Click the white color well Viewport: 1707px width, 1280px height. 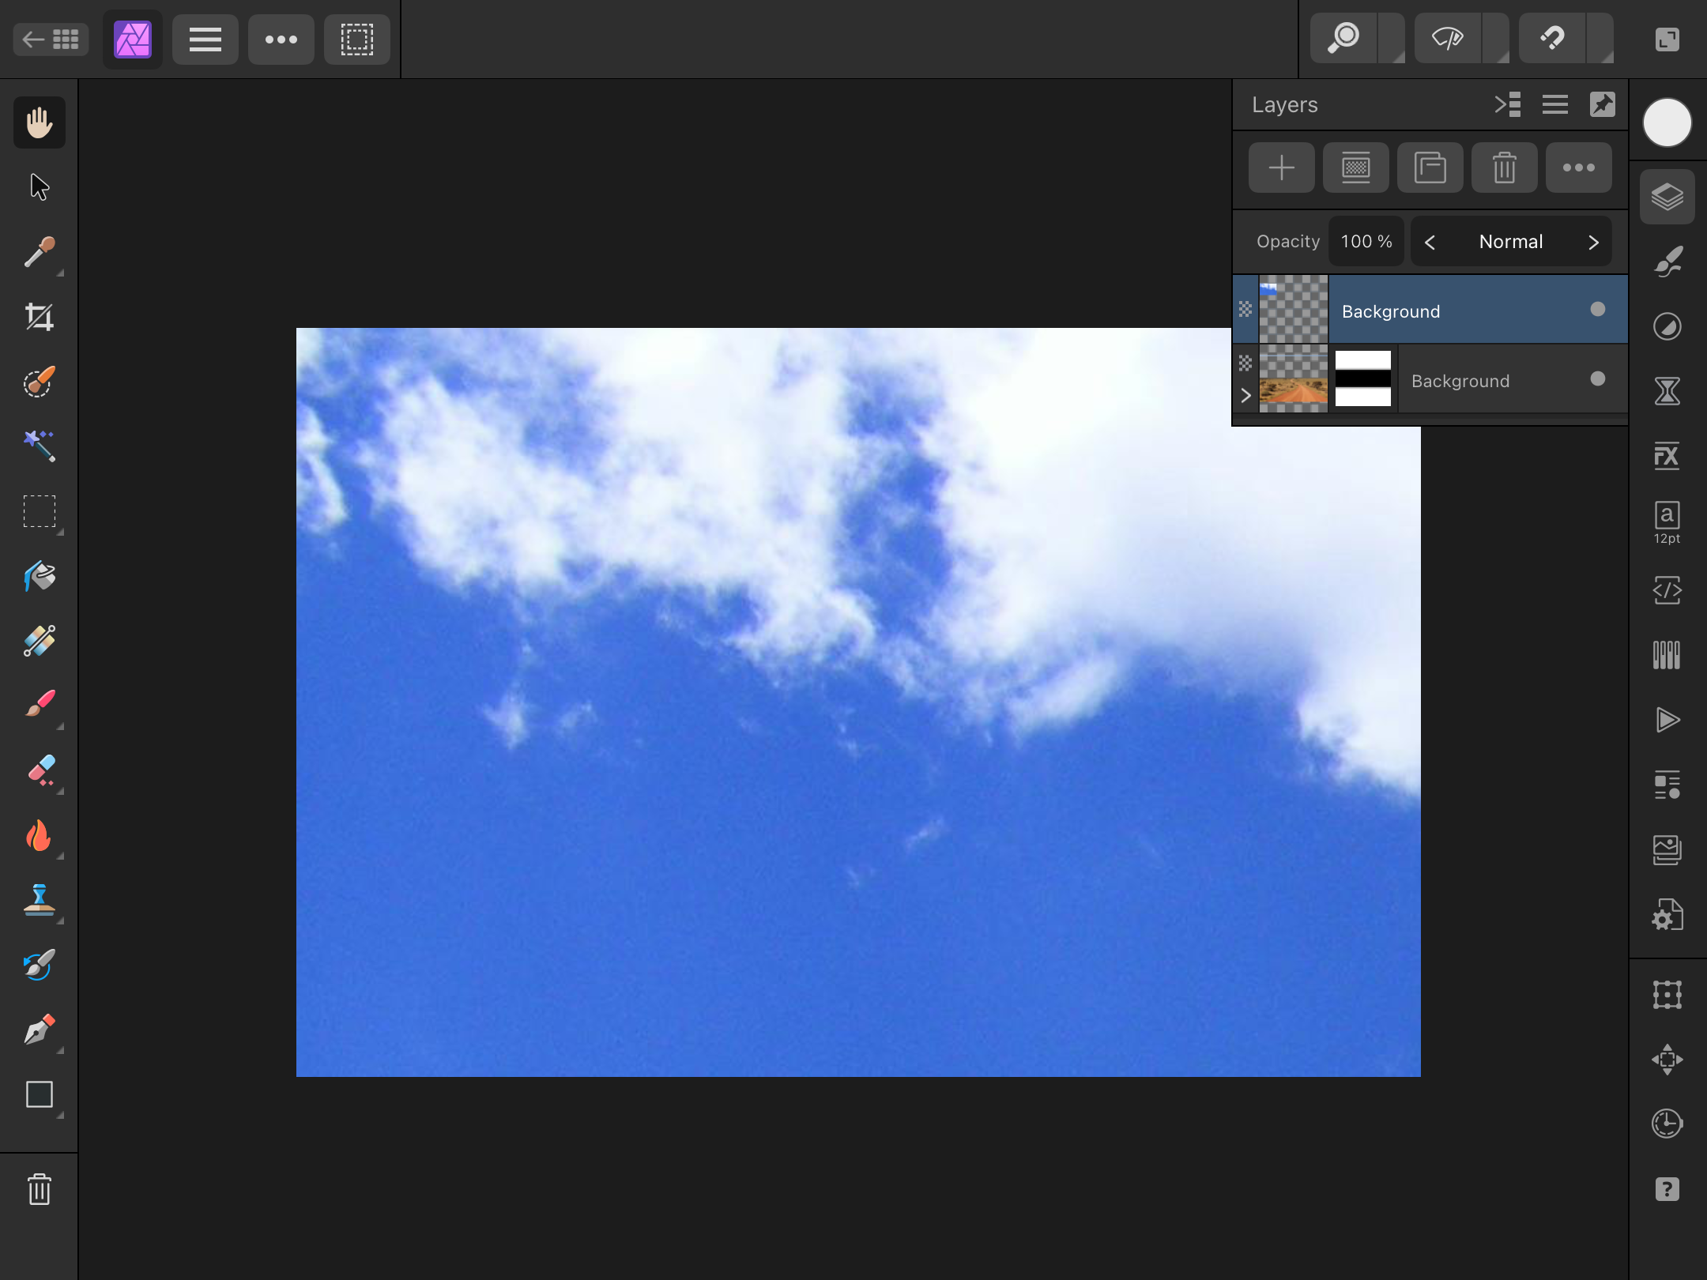pos(1667,122)
